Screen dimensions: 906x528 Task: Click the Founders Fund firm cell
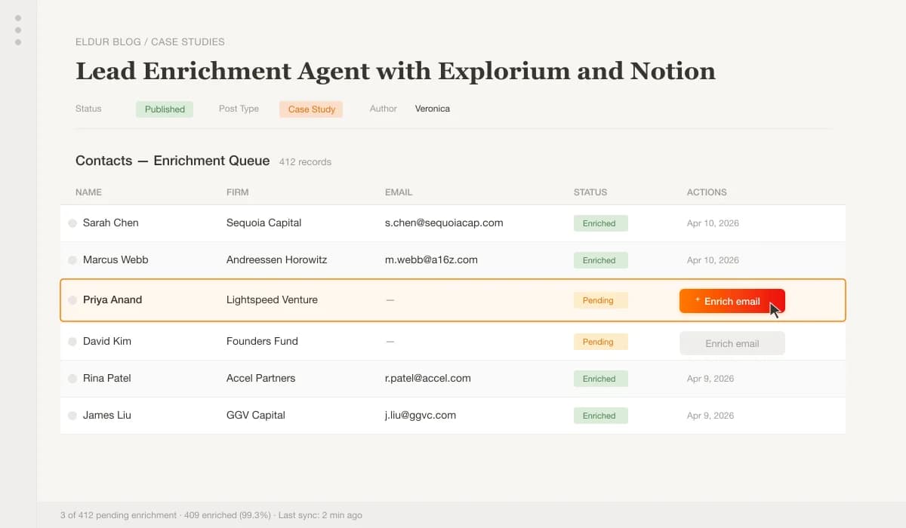click(x=262, y=341)
